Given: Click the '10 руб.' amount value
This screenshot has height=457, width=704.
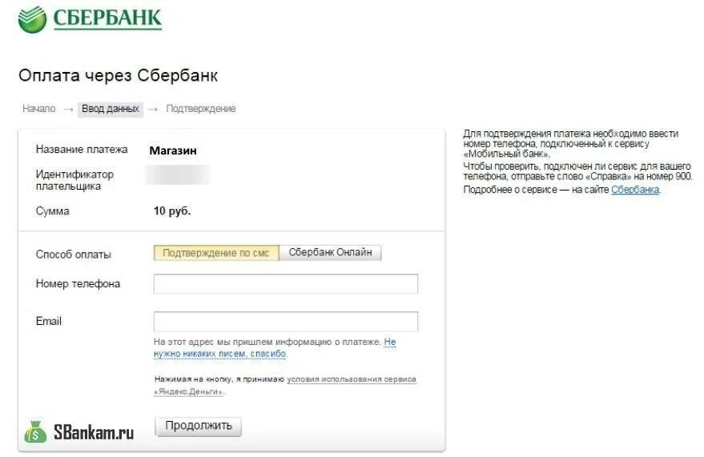Looking at the screenshot, I should pyautogui.click(x=172, y=210).
